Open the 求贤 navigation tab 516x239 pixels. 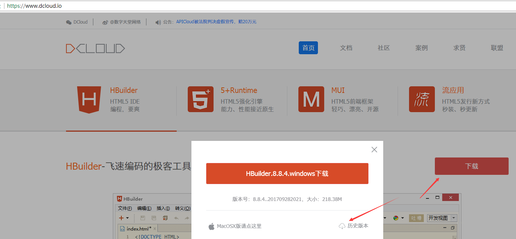click(459, 48)
